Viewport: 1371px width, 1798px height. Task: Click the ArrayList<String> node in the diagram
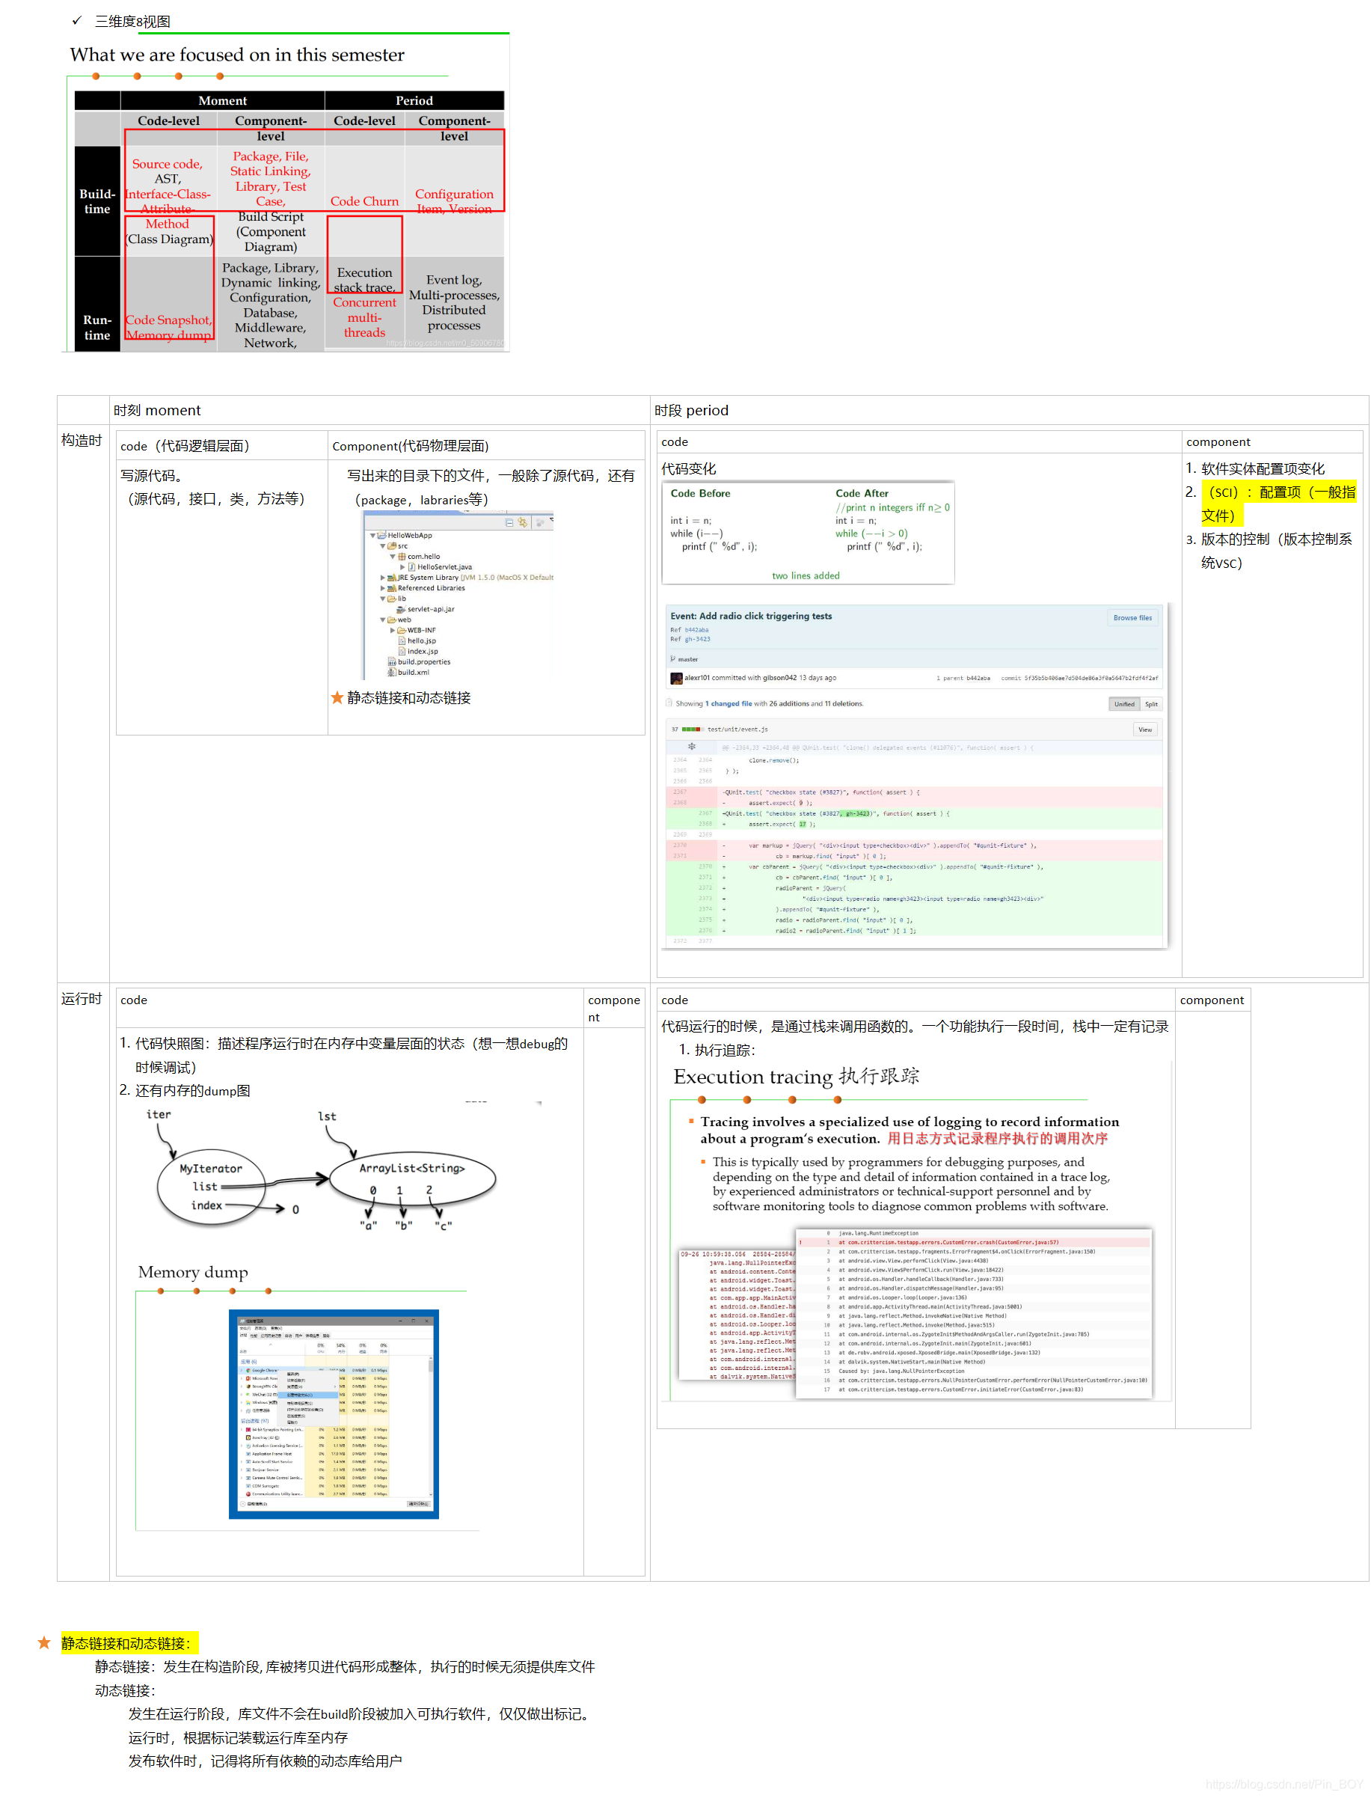(x=412, y=1178)
